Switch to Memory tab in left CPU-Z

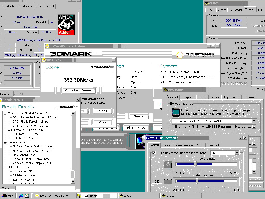pyautogui.click(x=27, y=6)
